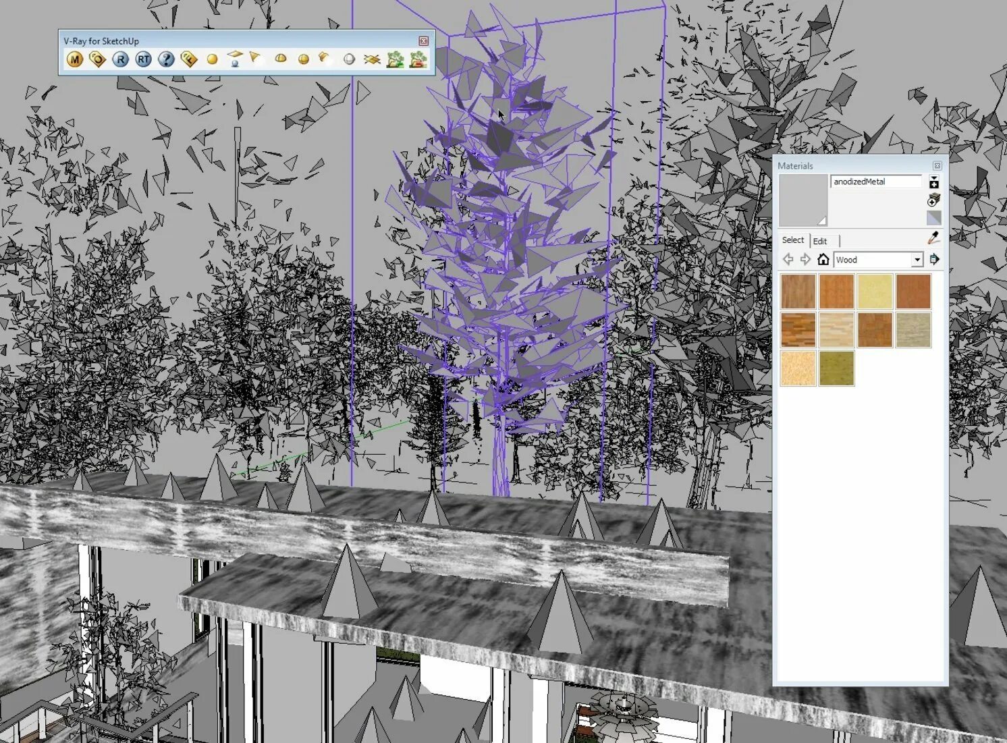
Task: Toggle the secondary selection pane
Action: click(x=933, y=217)
